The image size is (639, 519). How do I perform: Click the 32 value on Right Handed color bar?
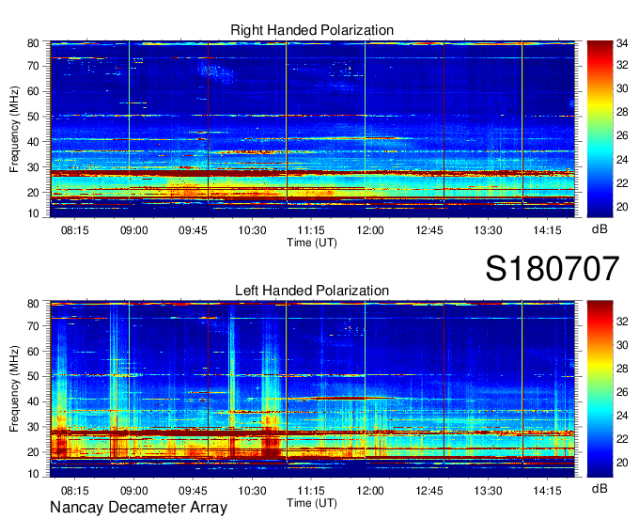622,65
